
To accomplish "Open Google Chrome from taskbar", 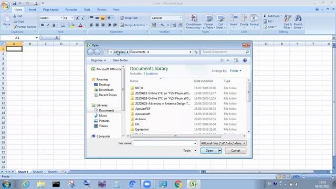I will click(178, 184).
